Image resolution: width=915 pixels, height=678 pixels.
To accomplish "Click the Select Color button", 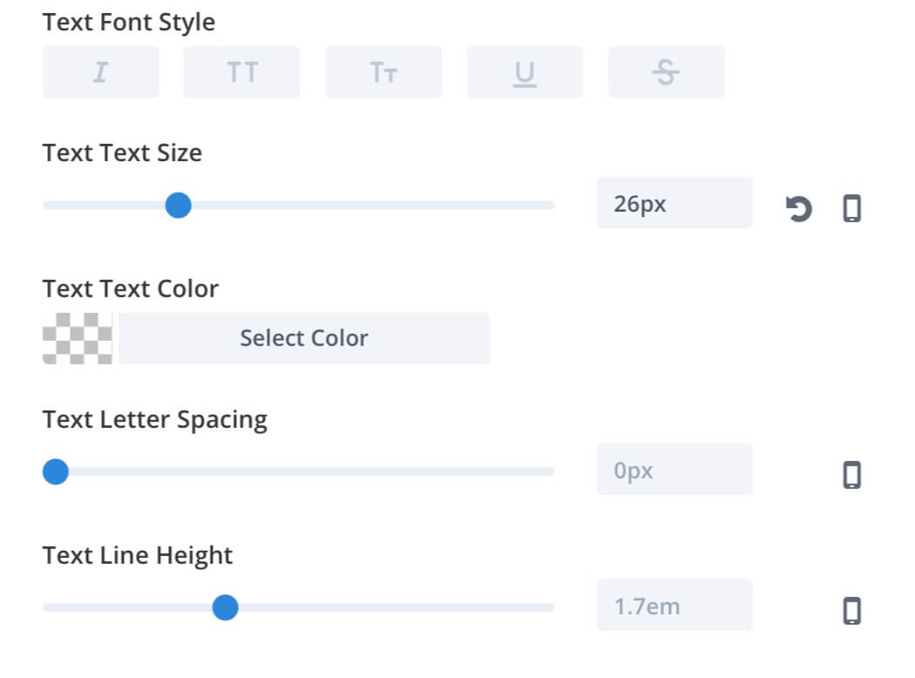I will pyautogui.click(x=304, y=338).
